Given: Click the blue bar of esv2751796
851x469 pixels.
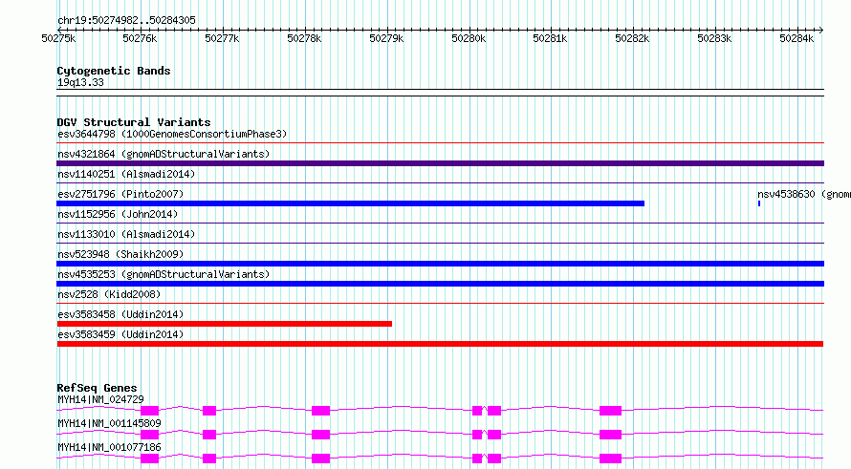Looking at the screenshot, I should point(351,203).
